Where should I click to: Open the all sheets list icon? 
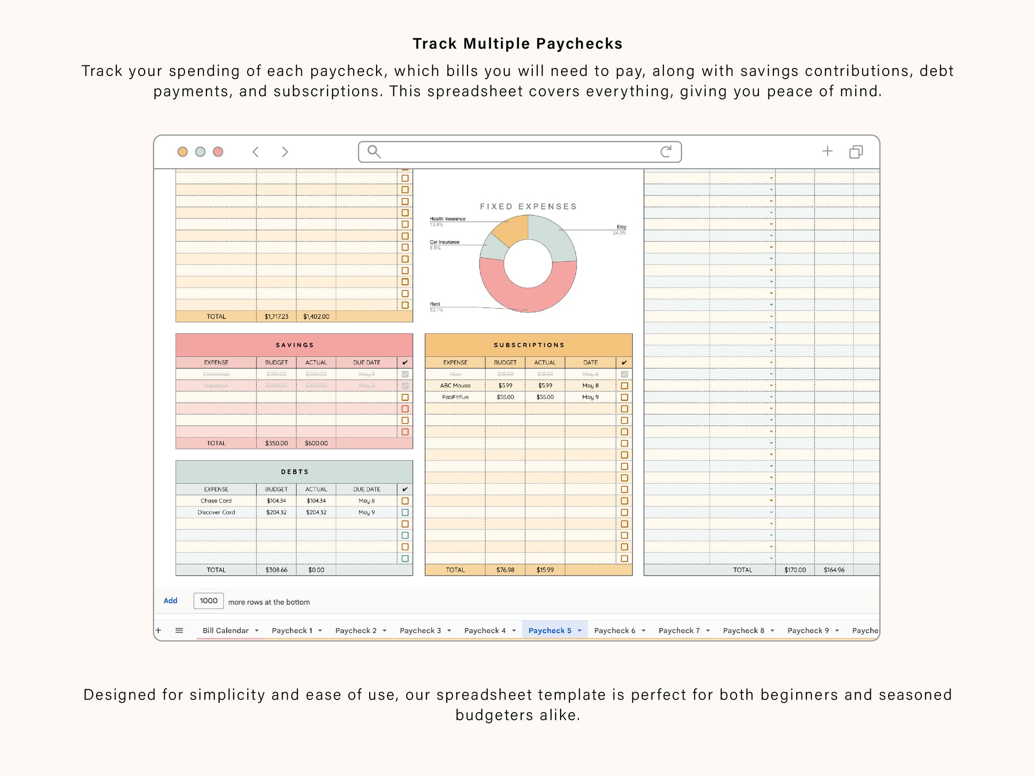click(179, 630)
